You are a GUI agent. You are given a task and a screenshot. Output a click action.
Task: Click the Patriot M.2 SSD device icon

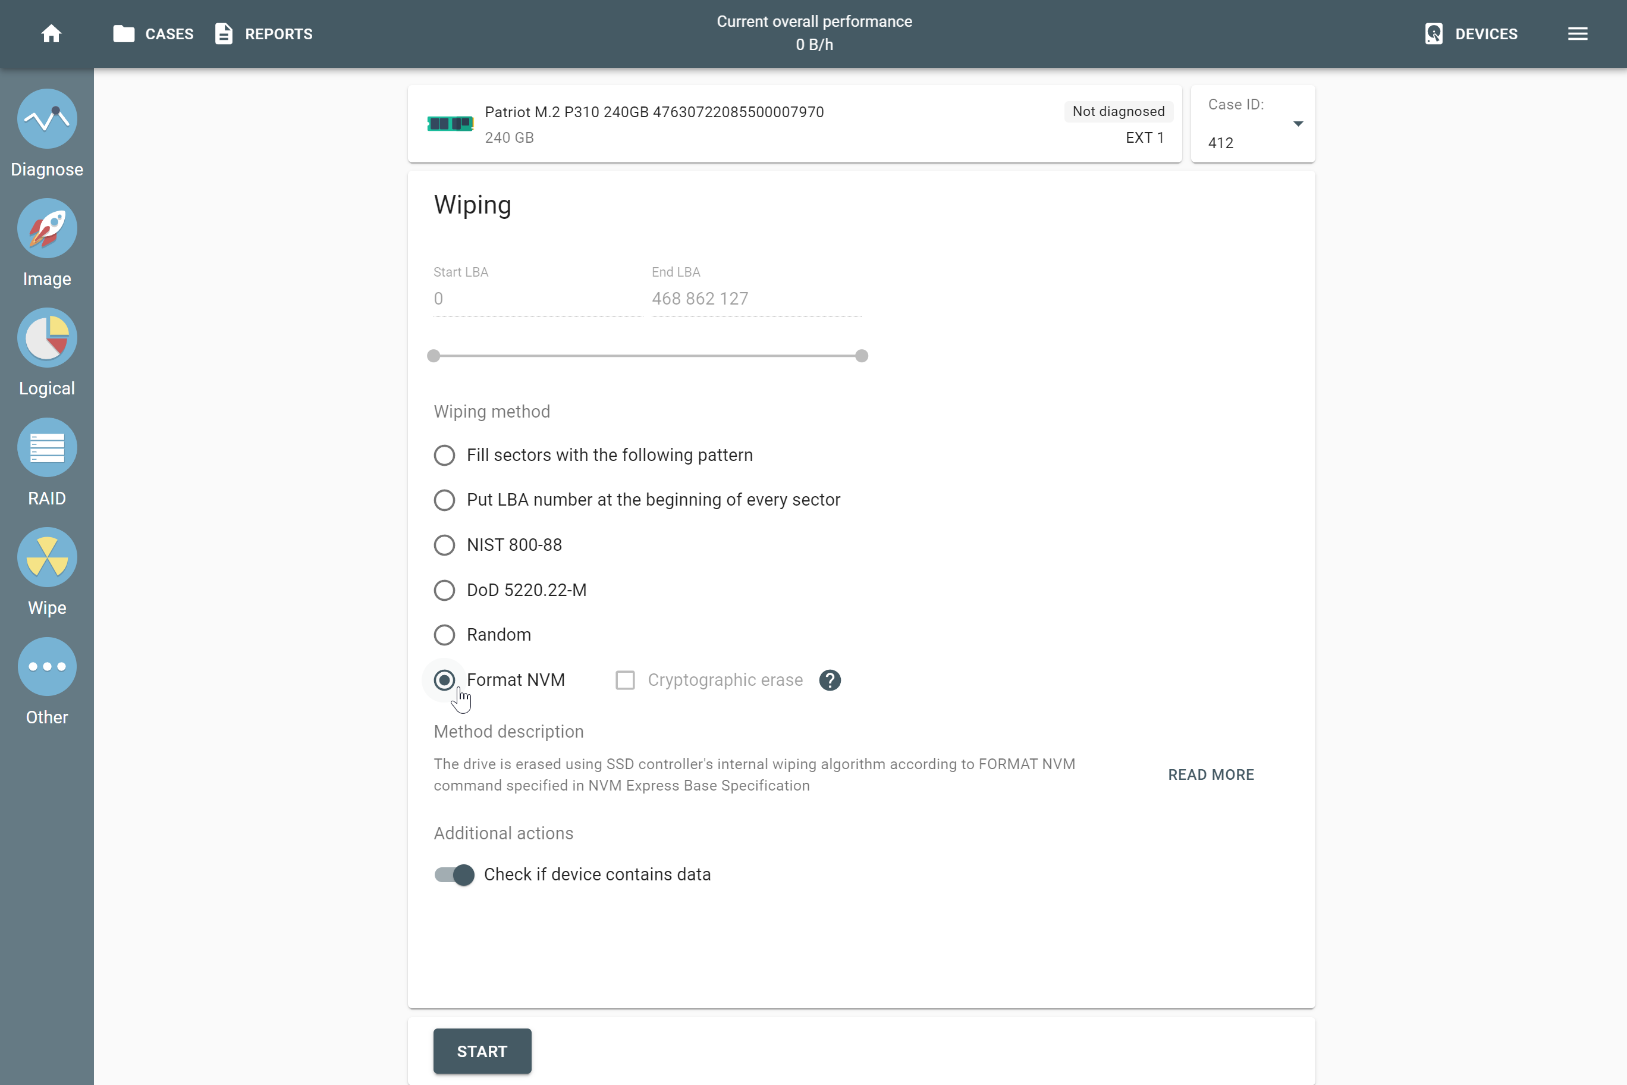click(450, 124)
